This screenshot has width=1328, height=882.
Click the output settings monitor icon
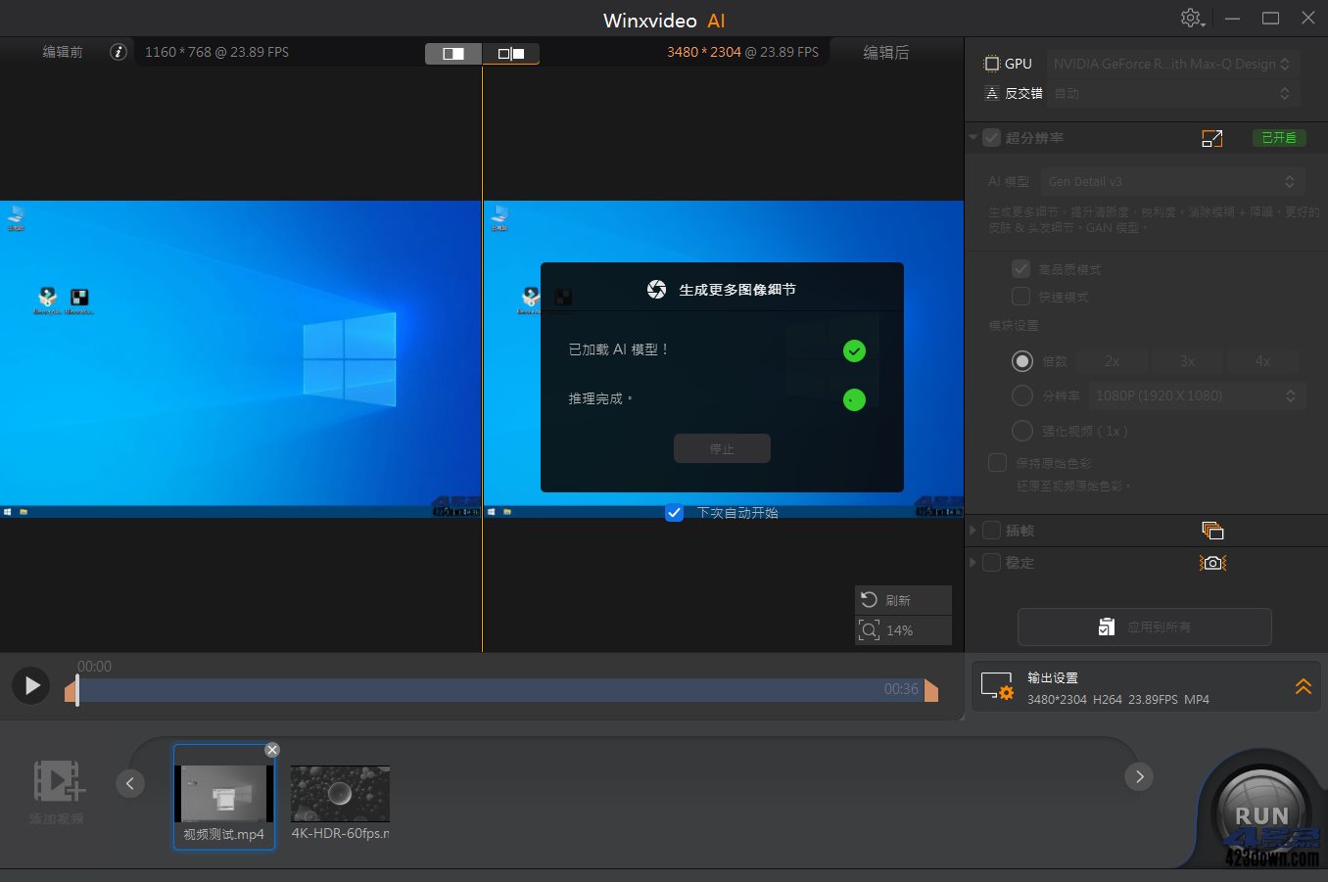pos(997,686)
